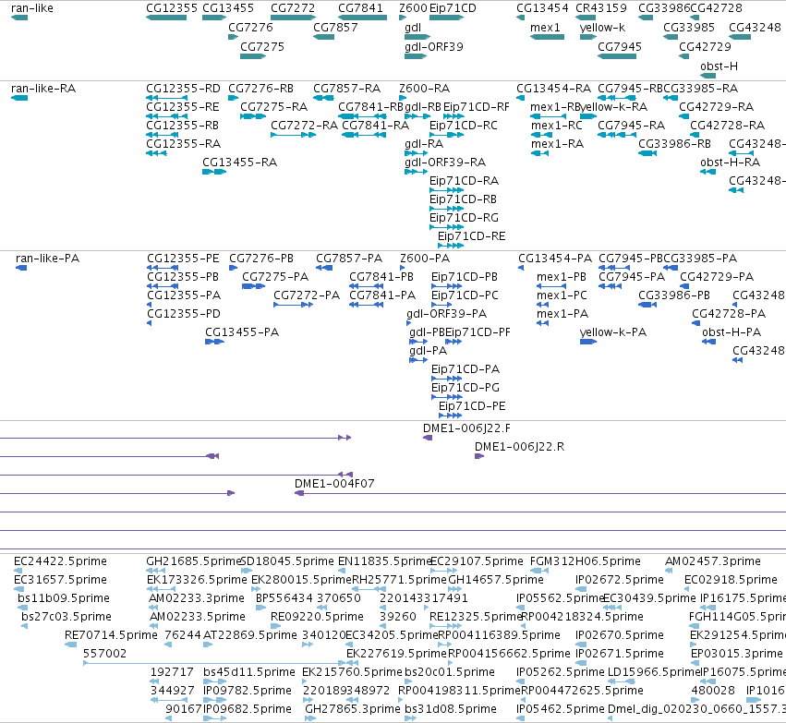Select EST GH21685.5prime
The image size is (786, 723).
pyautogui.click(x=155, y=571)
